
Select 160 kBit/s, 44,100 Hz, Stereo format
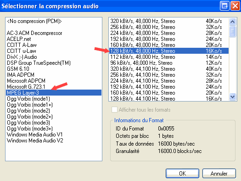coord(169,93)
